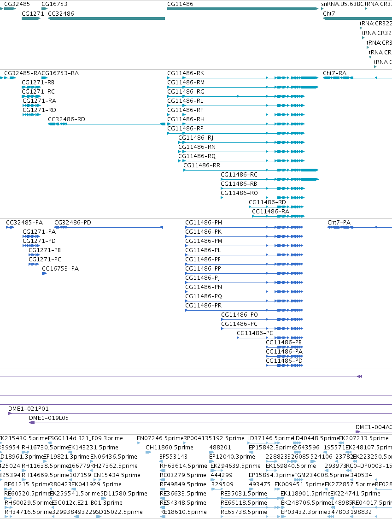This screenshot has width=392, height=519.
Task: Click transcript label CG11486-RR
Action: [x=202, y=165]
